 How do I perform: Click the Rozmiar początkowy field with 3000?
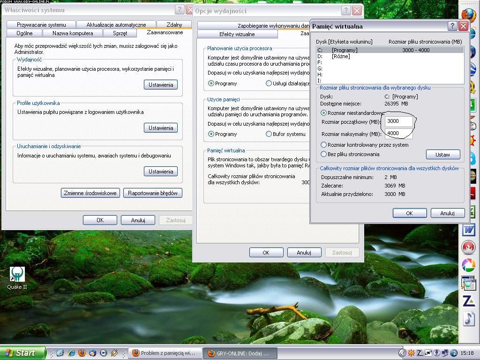pos(398,121)
